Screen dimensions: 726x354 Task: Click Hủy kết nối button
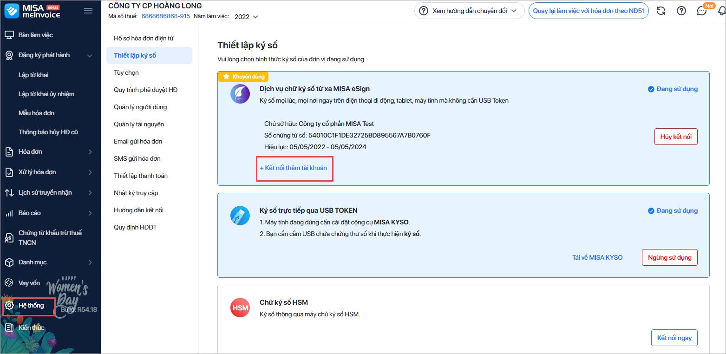click(x=676, y=137)
